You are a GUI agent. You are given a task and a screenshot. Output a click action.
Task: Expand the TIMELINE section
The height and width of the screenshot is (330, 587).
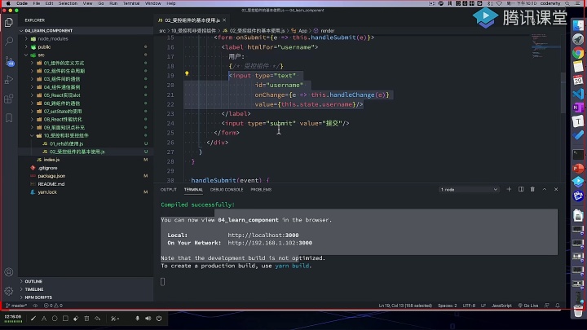pyautogui.click(x=33, y=289)
